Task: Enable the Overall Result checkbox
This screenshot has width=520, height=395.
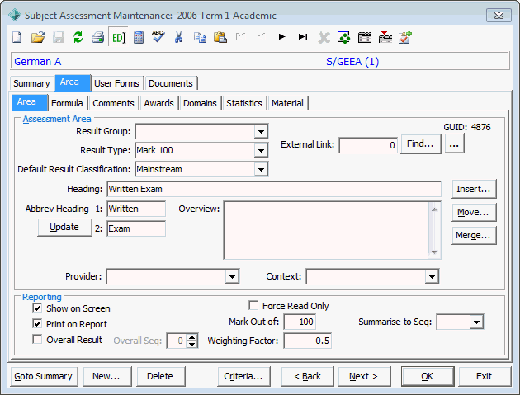Action: tap(37, 339)
